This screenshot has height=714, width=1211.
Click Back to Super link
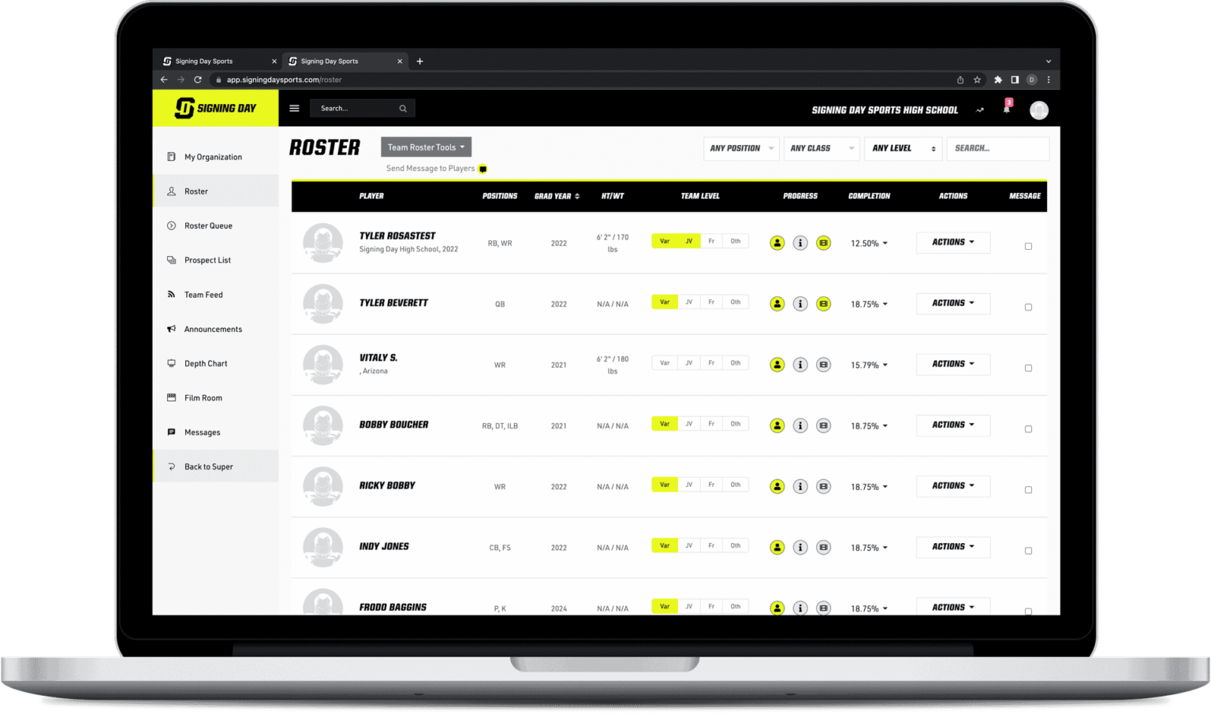pos(208,467)
